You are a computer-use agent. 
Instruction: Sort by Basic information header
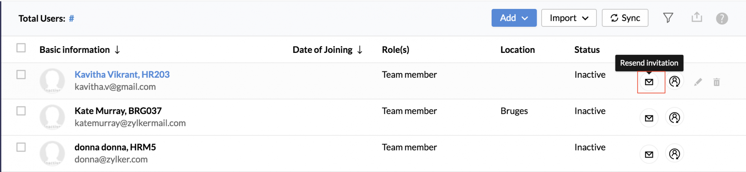[80, 50]
